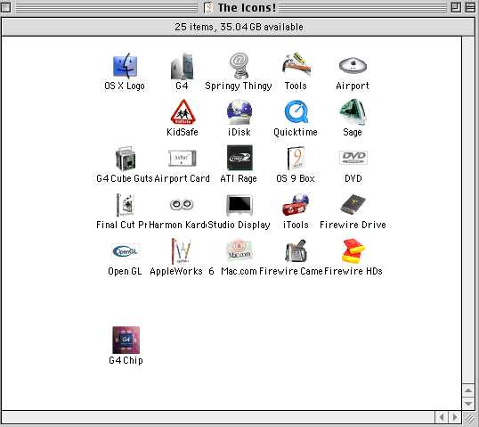Screen dimensions: 479x427
Task: Select the OS X Logo icon
Action: pos(125,65)
